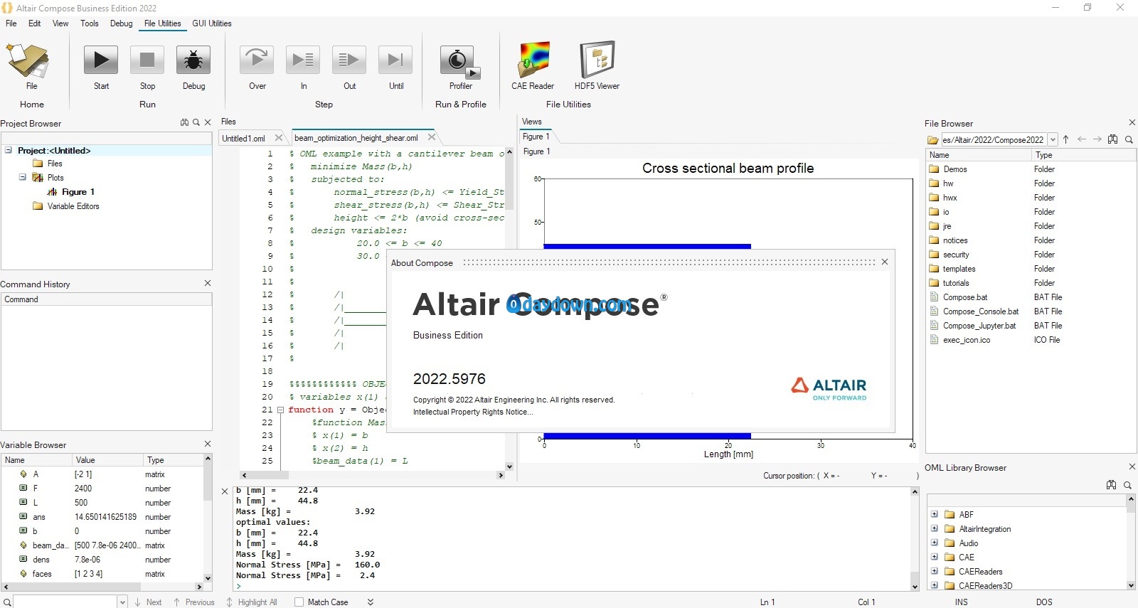Click command window vertical scrollbar
The image size is (1138, 608).
pyautogui.click(x=915, y=539)
